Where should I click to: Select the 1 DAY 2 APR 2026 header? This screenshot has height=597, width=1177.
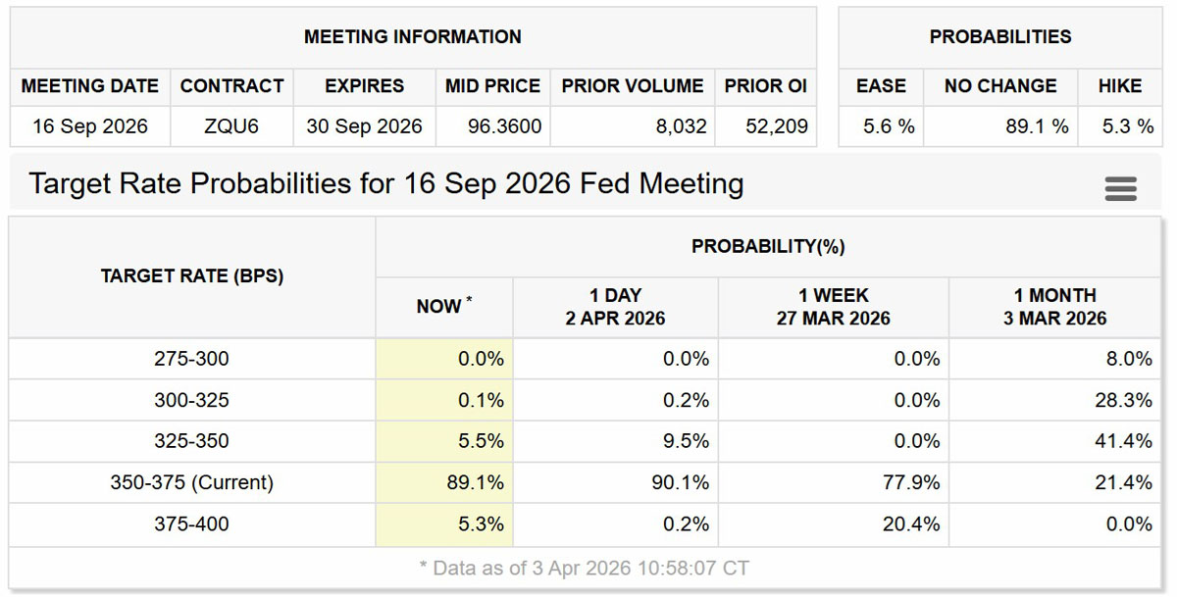pos(615,306)
